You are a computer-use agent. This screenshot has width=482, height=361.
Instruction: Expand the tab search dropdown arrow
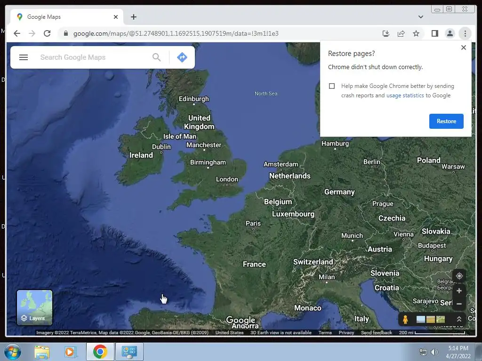(x=421, y=17)
